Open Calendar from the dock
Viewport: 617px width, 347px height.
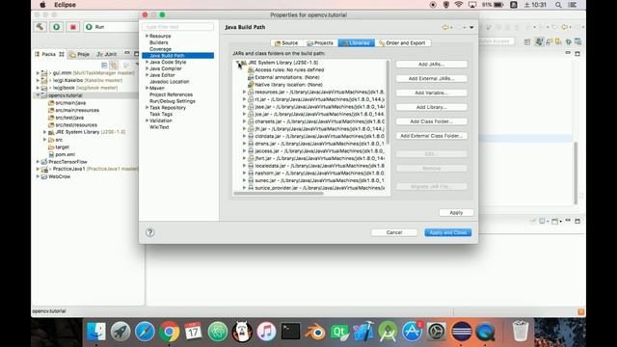[x=193, y=332]
